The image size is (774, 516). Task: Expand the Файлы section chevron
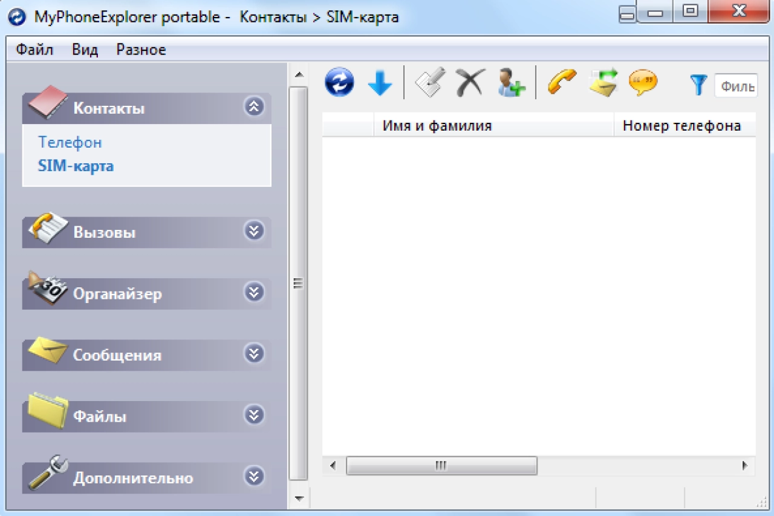coord(254,415)
